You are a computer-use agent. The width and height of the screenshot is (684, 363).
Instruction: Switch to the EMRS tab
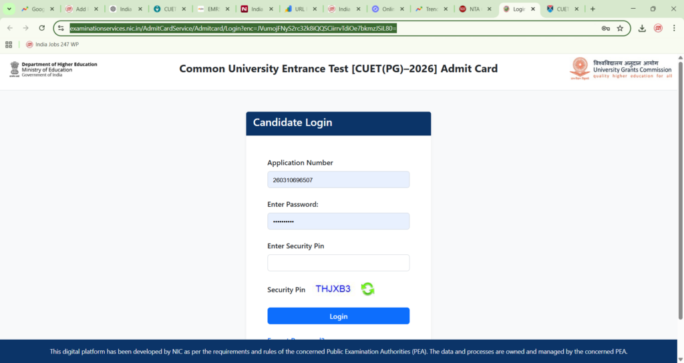(213, 9)
